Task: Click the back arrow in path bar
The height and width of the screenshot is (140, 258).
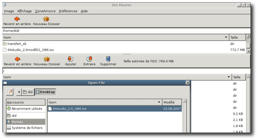Action: pyautogui.click(x=19, y=92)
